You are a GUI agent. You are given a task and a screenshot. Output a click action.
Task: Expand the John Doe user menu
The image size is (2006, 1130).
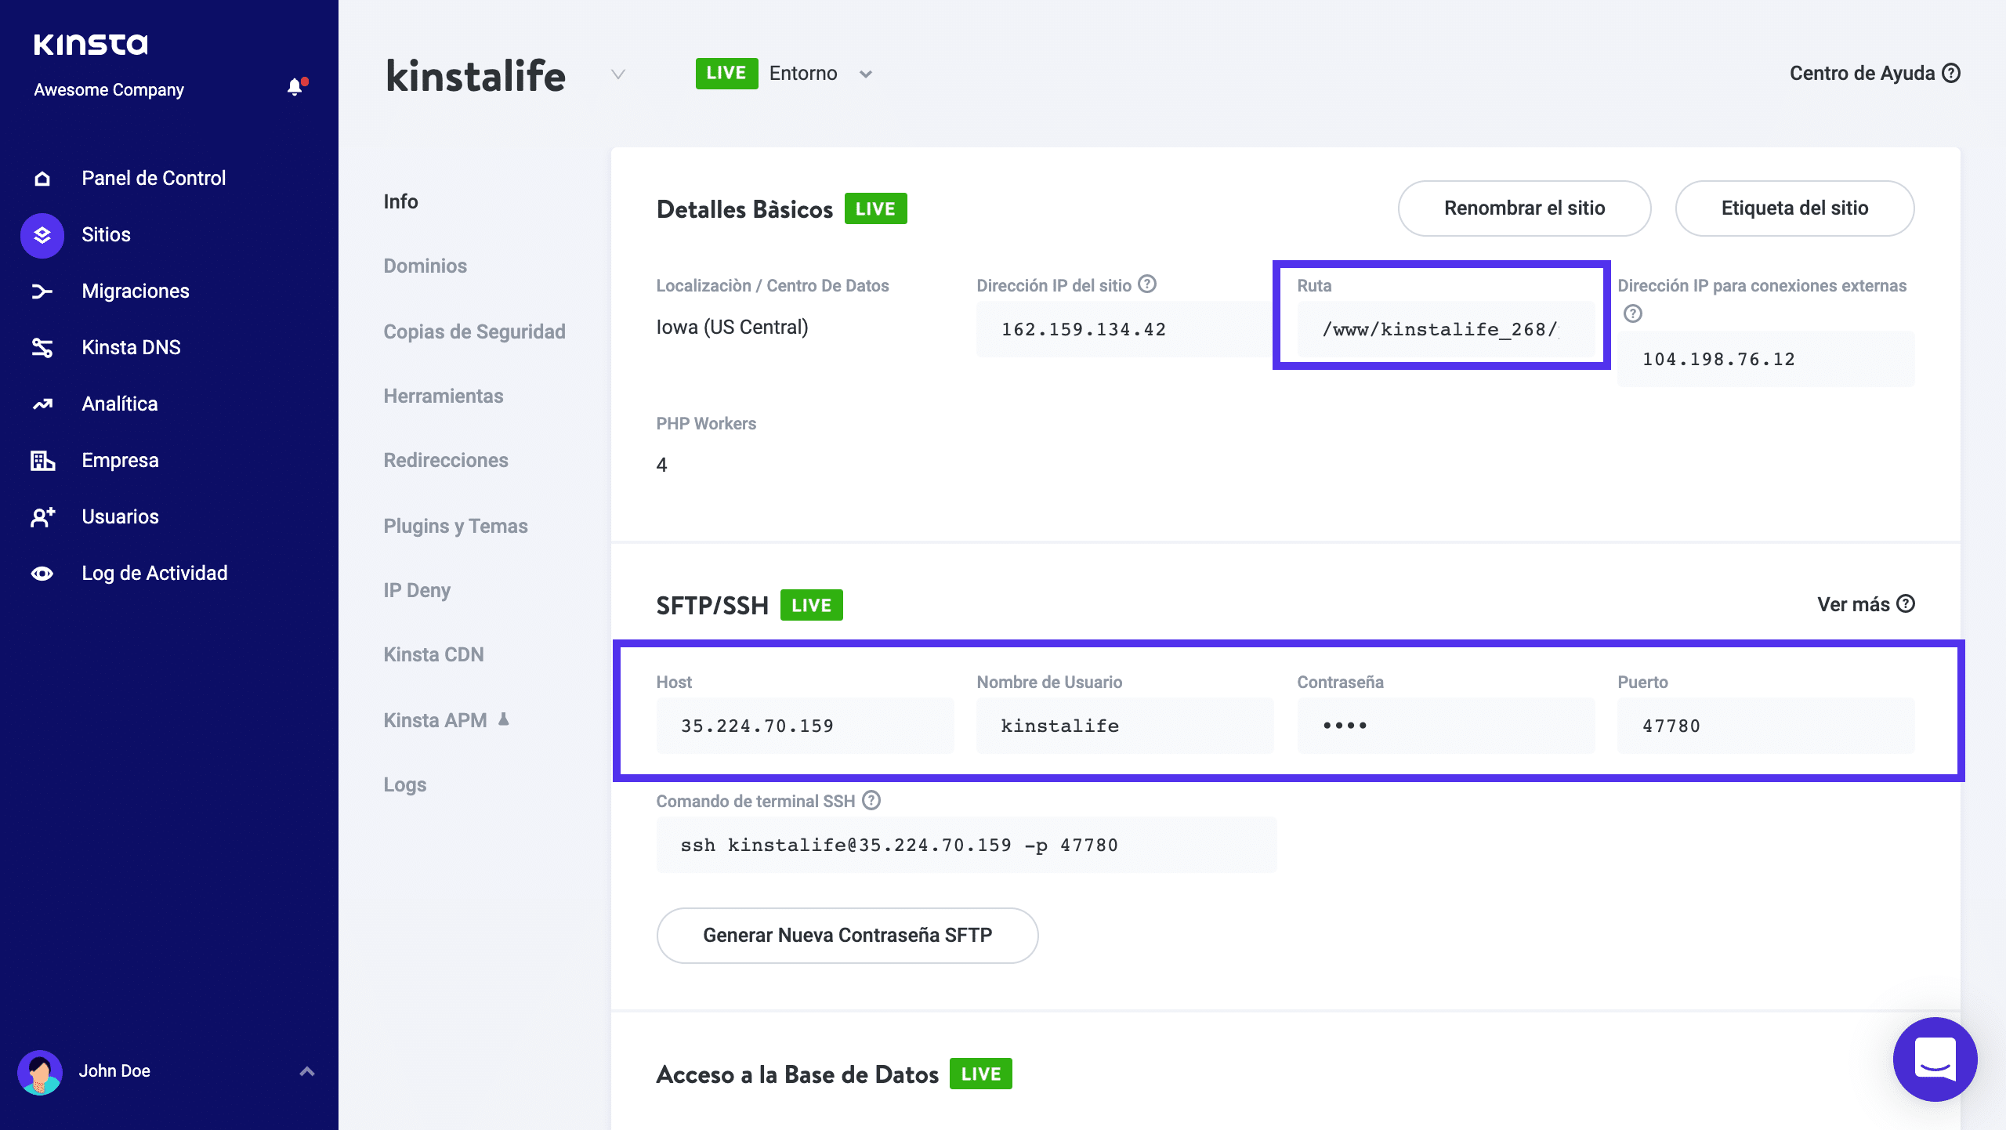[307, 1071]
